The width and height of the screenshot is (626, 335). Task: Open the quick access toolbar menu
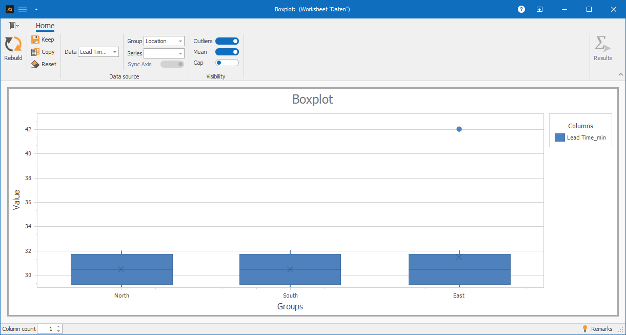[36, 9]
